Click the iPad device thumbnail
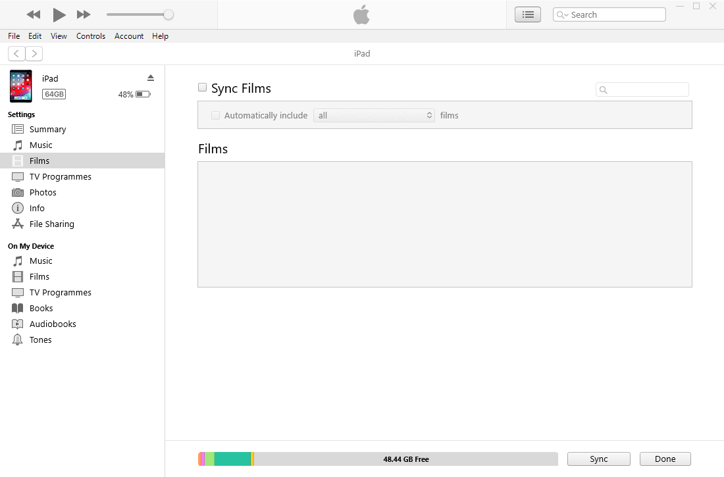Image resolution: width=724 pixels, height=477 pixels. pos(21,86)
